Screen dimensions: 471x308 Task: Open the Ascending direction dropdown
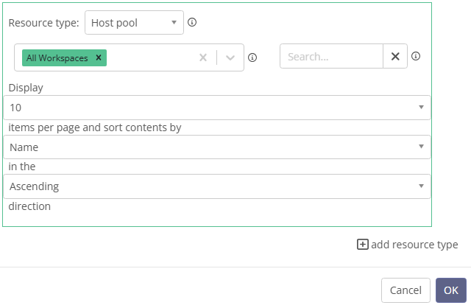point(217,186)
